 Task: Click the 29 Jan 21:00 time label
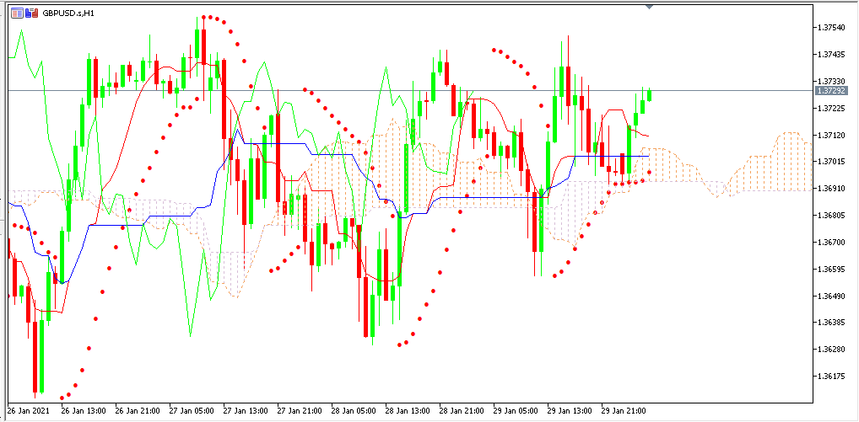coord(624,410)
